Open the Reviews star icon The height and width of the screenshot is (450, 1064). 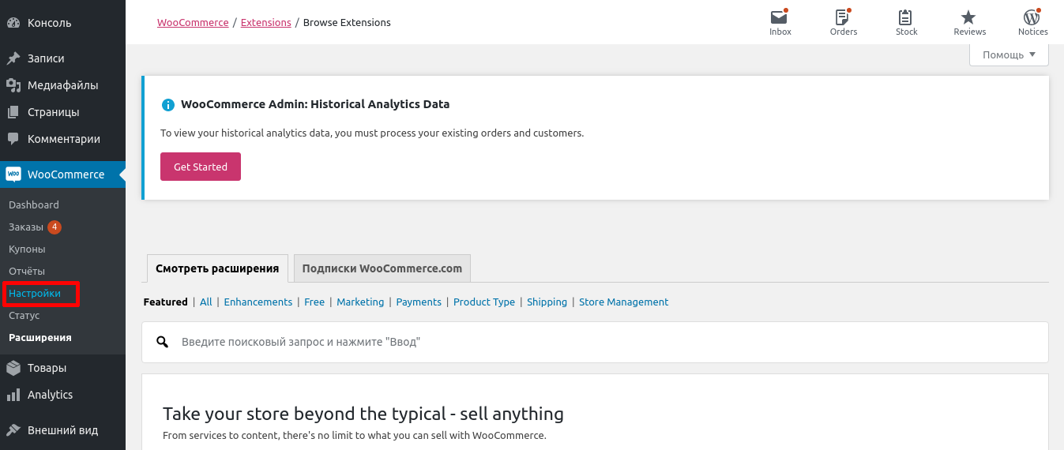pos(969,17)
